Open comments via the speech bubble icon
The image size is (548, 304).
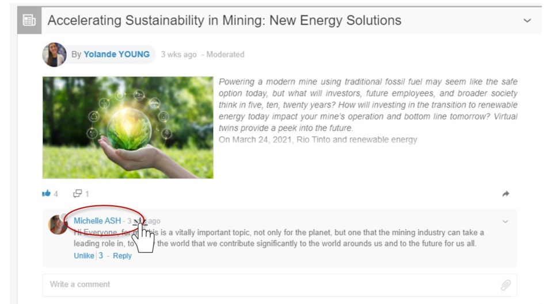pyautogui.click(x=78, y=194)
